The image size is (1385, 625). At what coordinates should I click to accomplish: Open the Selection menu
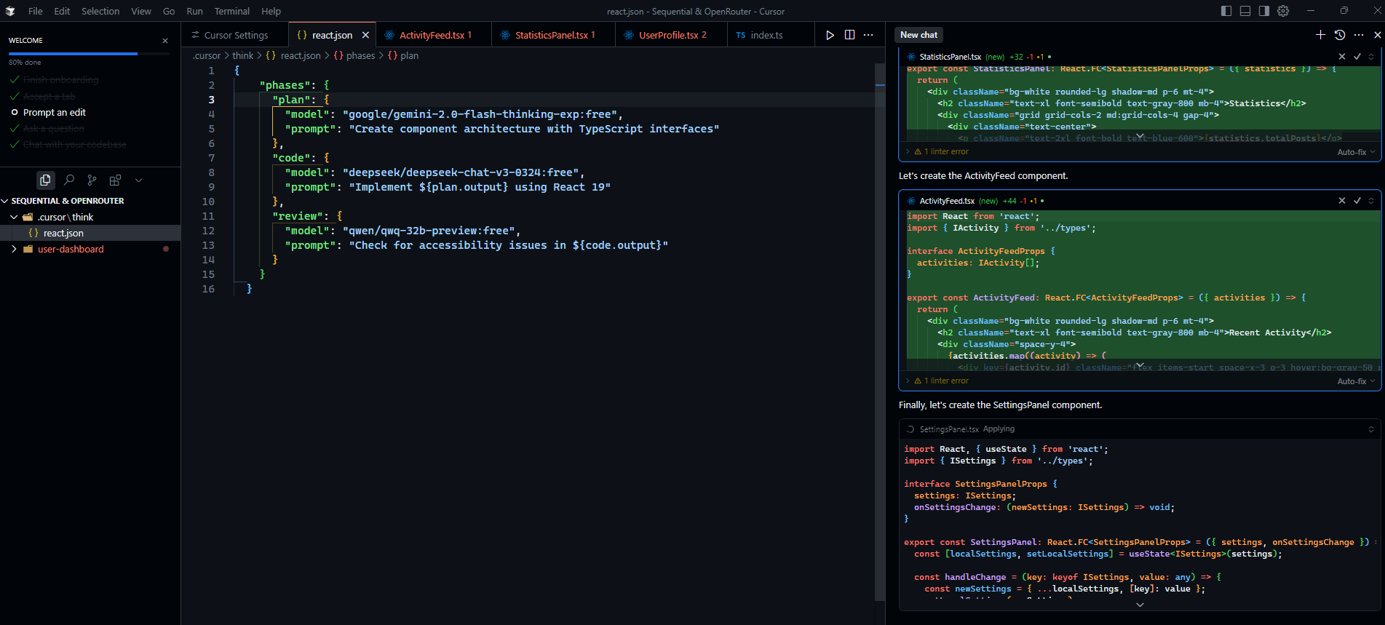[x=100, y=11]
